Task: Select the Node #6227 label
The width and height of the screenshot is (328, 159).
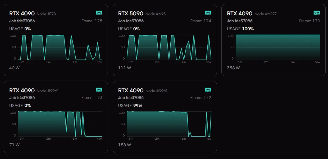Action: (266, 14)
